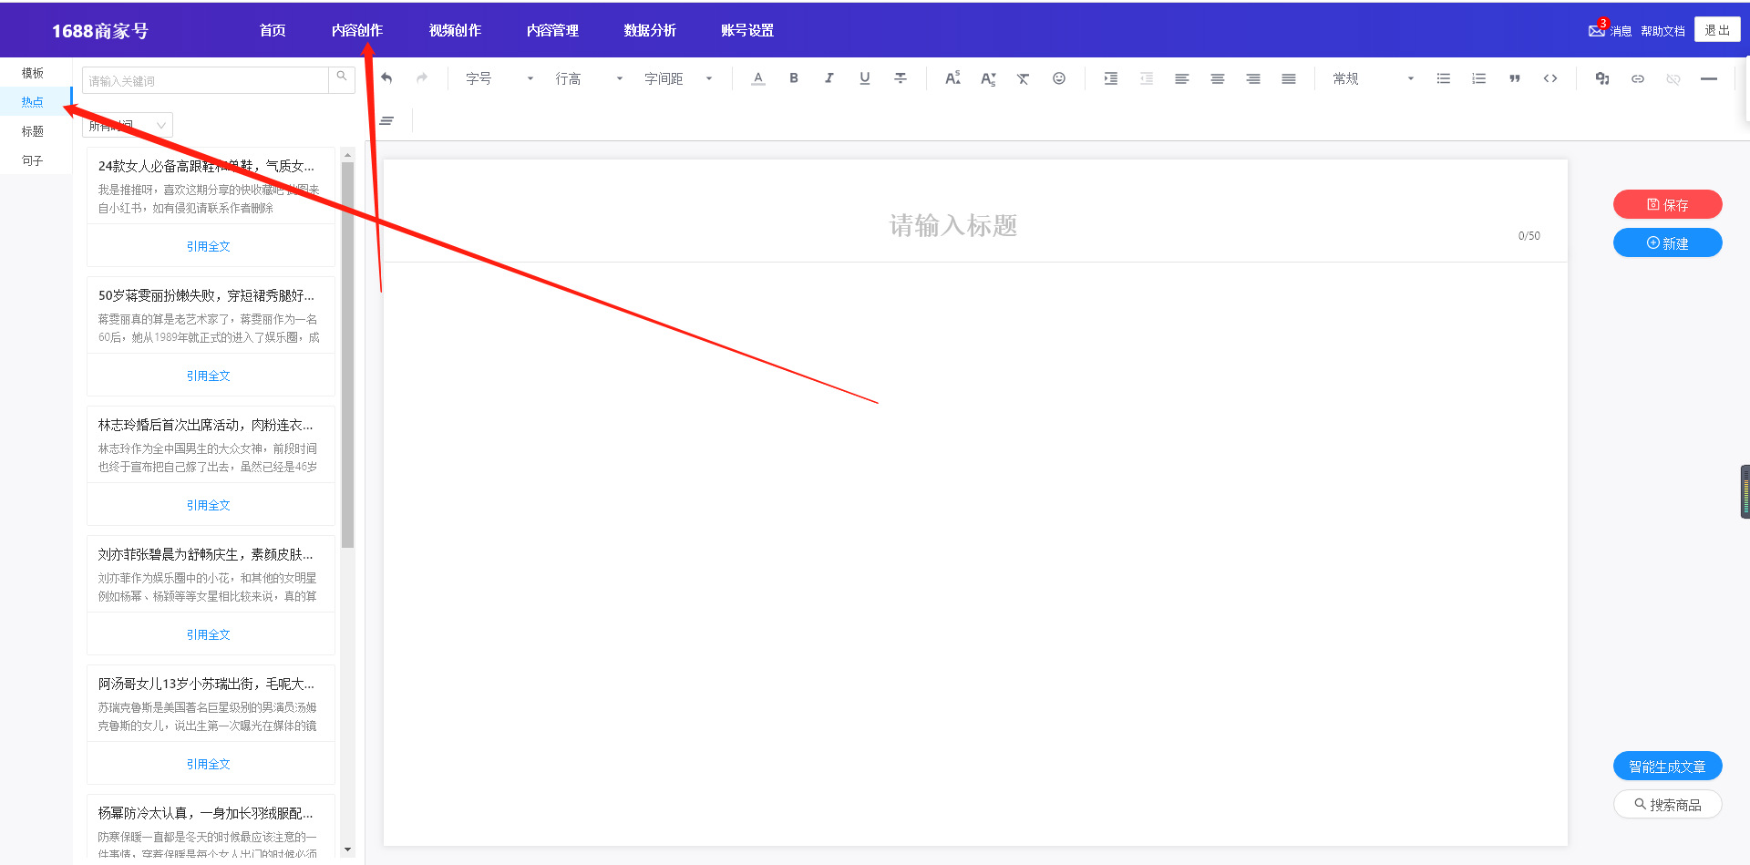Toggle the unordered bullet list

click(1443, 78)
